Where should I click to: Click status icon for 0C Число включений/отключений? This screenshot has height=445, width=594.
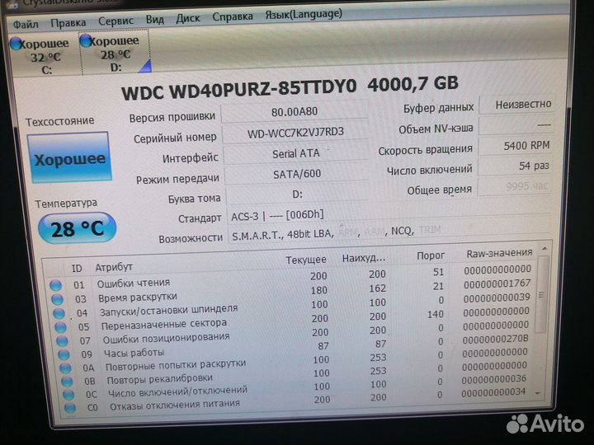pos(68,395)
